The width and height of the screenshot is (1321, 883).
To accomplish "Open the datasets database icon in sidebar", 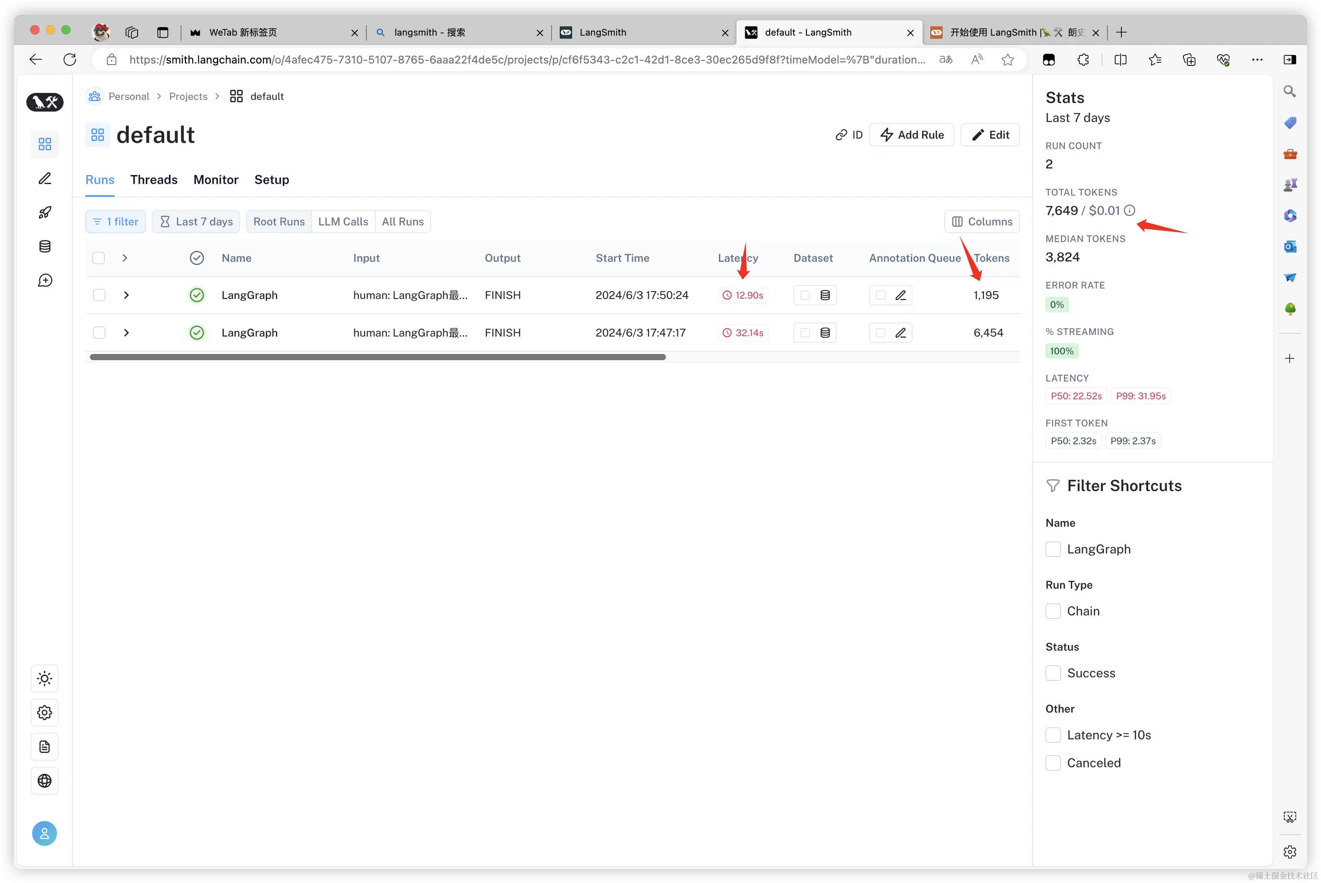I will [45, 246].
